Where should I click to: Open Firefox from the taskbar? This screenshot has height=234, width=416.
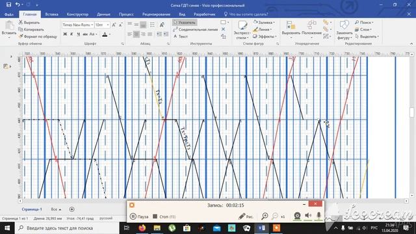[x=142, y=228]
